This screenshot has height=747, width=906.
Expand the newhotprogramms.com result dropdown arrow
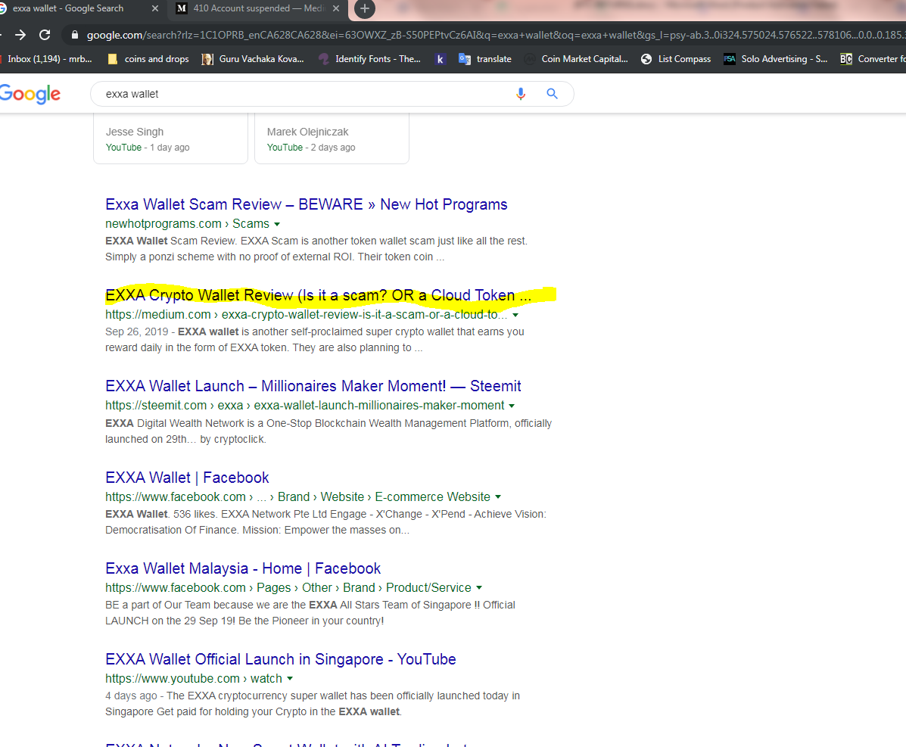tap(277, 224)
